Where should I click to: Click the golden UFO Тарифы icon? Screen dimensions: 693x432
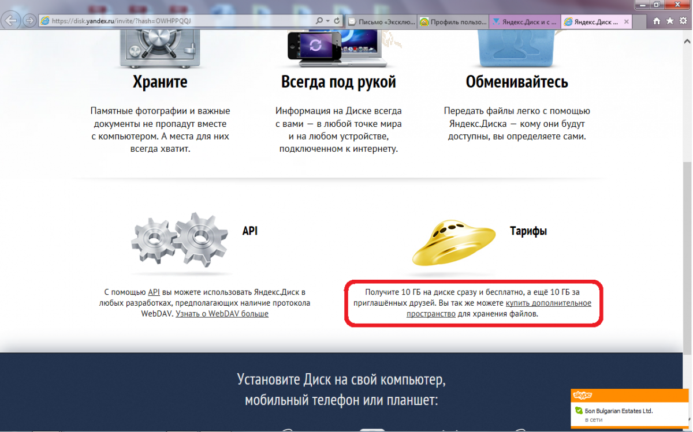click(x=453, y=243)
